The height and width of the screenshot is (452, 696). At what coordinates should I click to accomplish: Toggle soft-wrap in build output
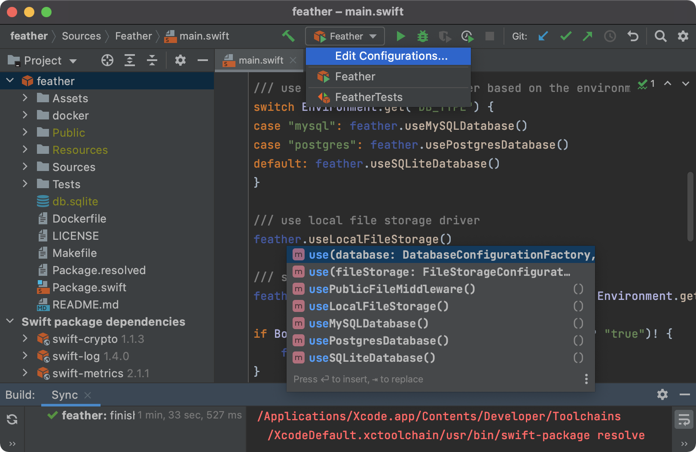click(684, 419)
